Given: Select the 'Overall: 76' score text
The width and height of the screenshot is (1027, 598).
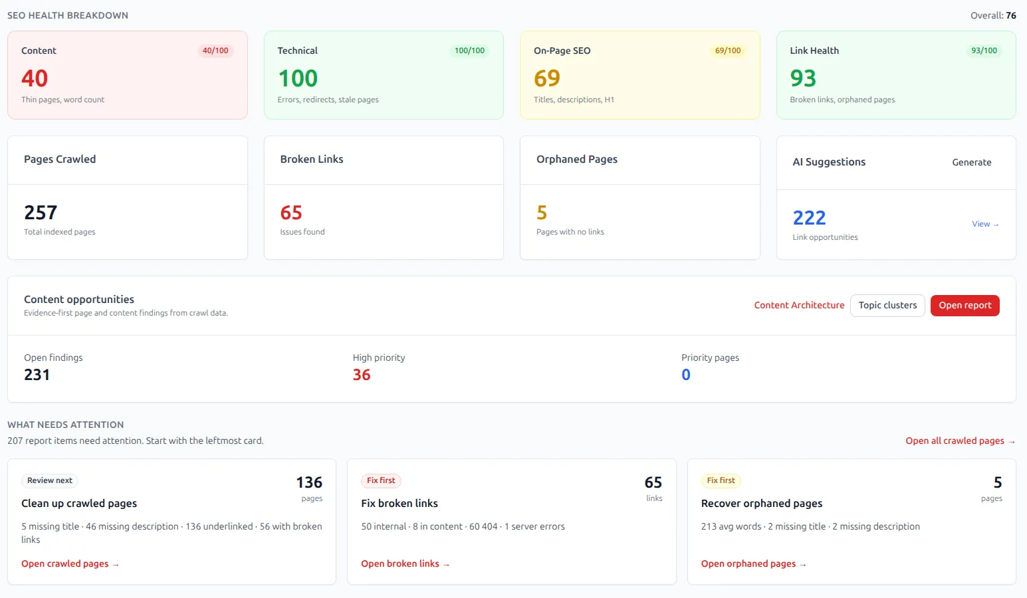Looking at the screenshot, I should pyautogui.click(x=993, y=15).
